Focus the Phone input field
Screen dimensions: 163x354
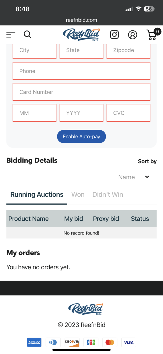pos(81,71)
